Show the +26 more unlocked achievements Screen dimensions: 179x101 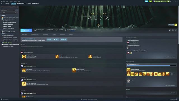click(171, 74)
